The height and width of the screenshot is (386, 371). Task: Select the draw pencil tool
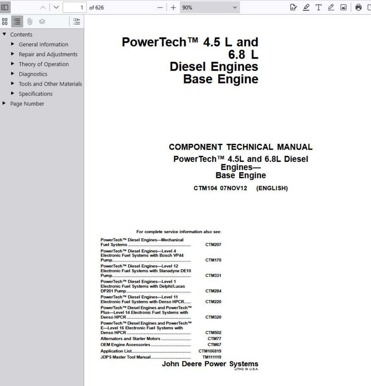click(331, 8)
